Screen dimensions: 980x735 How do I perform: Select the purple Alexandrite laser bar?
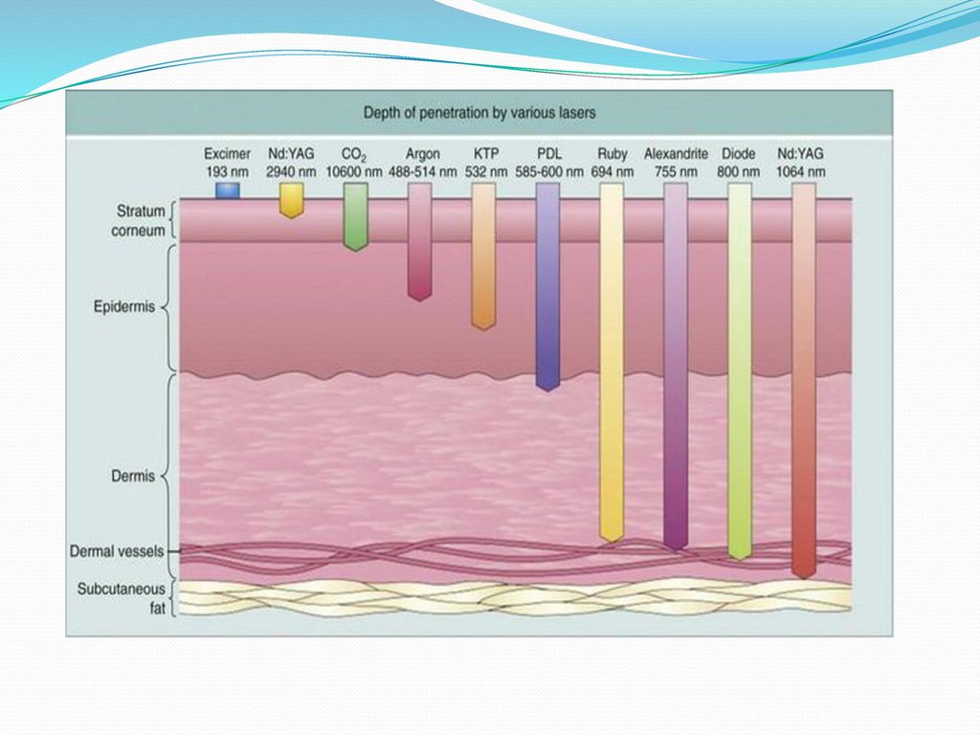(x=676, y=367)
